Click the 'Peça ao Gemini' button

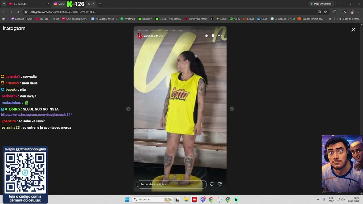coord(321,4)
